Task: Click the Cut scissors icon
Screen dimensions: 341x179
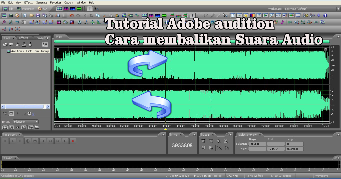Action: coord(104,16)
